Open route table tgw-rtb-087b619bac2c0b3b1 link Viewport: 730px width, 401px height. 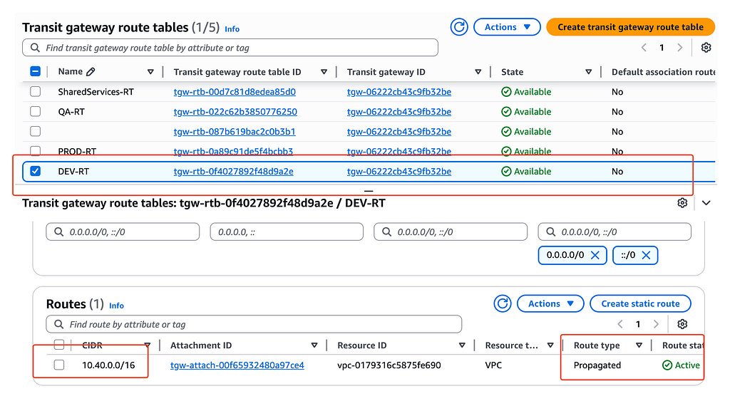click(x=234, y=132)
